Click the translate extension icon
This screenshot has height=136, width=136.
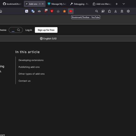33,11
